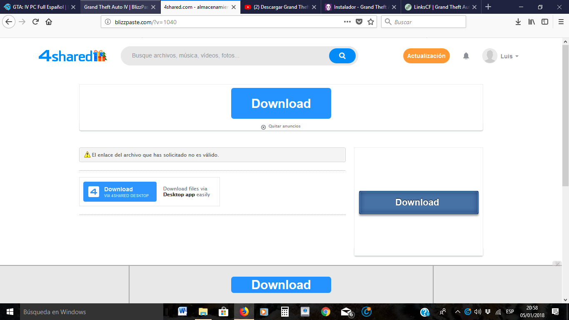
Task: Click the blue magnifier search button on 4shared
Action: pyautogui.click(x=342, y=56)
